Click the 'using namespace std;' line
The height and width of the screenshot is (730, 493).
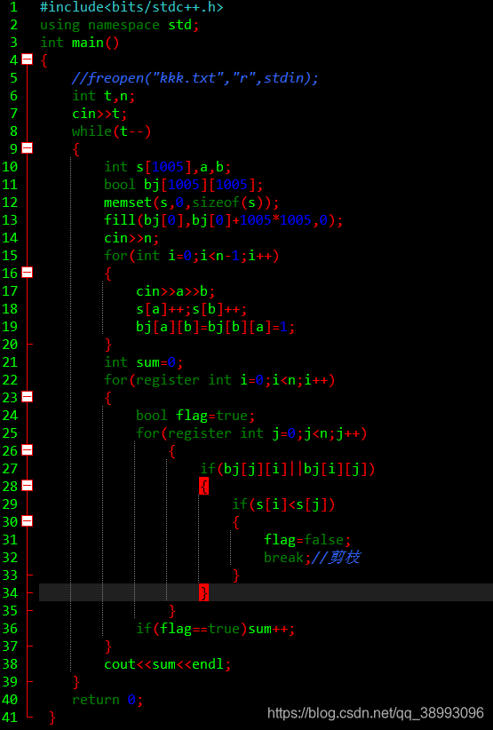(x=120, y=25)
